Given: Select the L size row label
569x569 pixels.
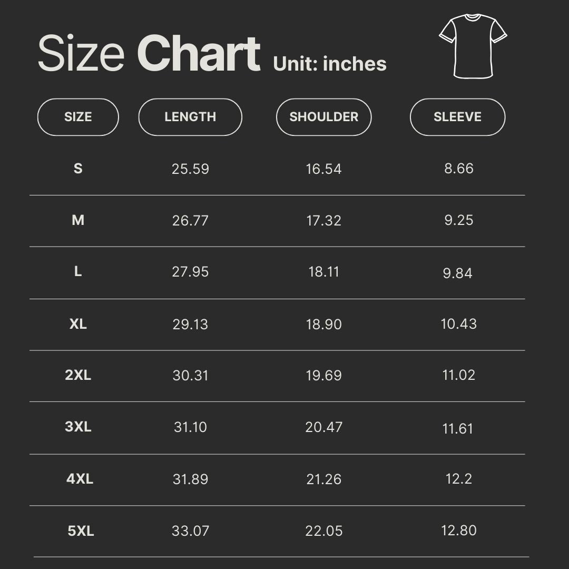Looking at the screenshot, I should coord(78,271).
